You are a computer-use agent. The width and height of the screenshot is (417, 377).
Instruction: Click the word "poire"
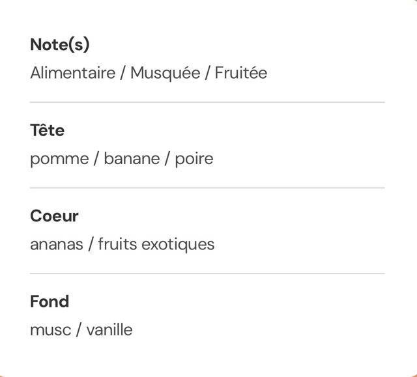pyautogui.click(x=194, y=159)
